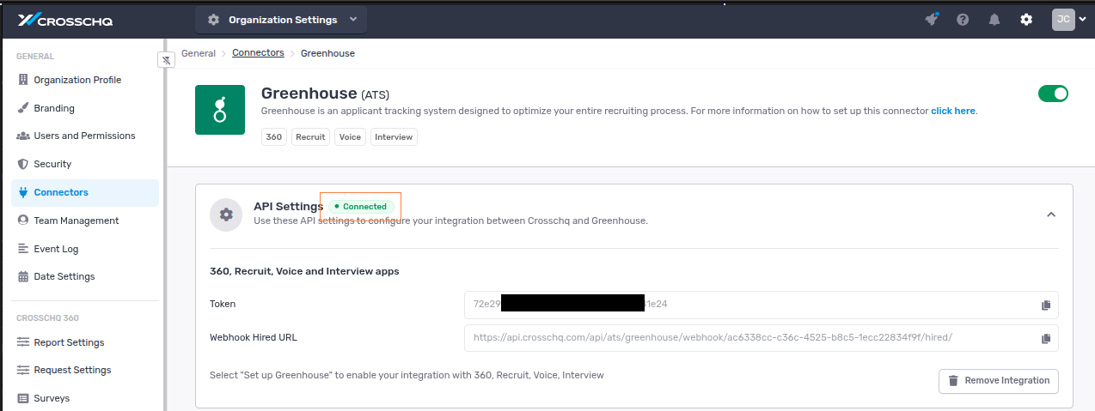Follow the 'click here' setup link

point(953,111)
